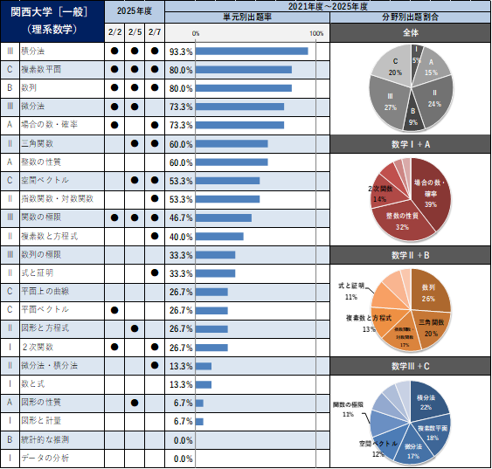Viewport: 492px width, 469px height.
Task: Click the B 9% slice in 全体 pie
Action: click(x=413, y=116)
